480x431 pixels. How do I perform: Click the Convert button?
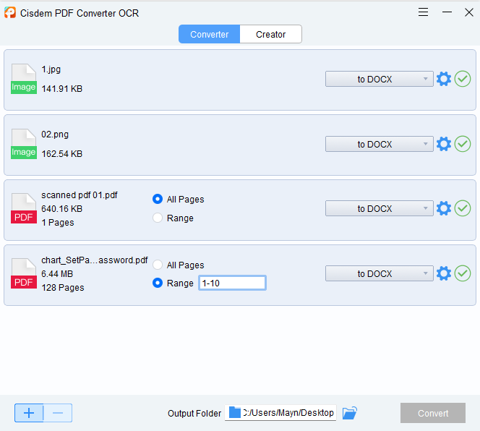click(433, 413)
